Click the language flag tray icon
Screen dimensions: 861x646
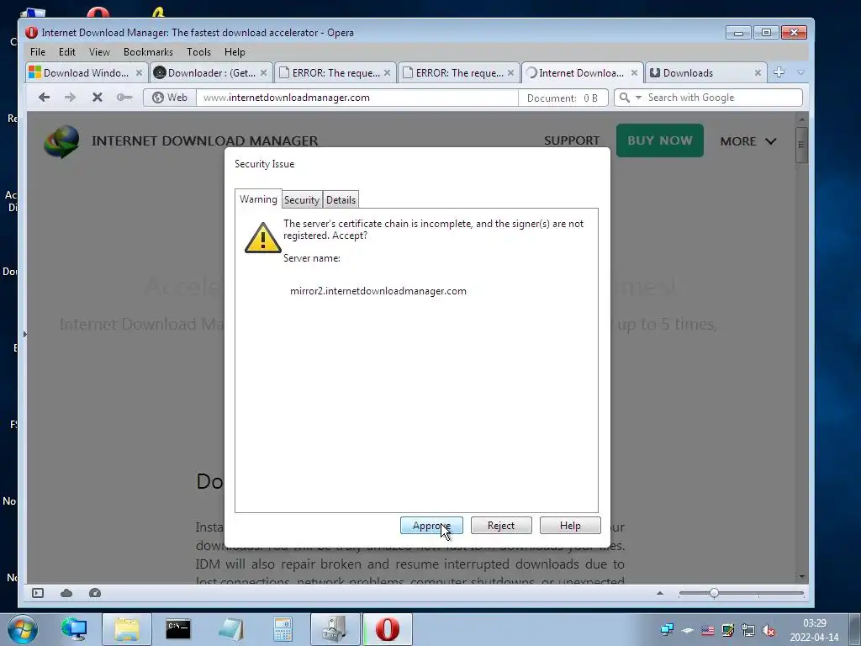[708, 630]
